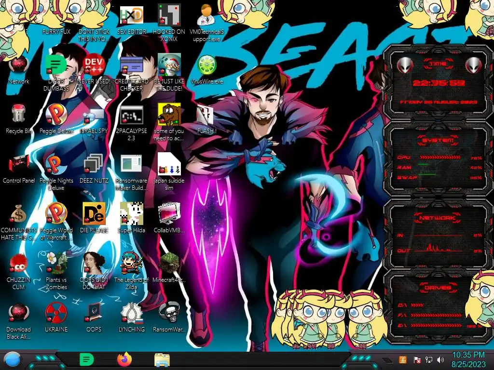Open File Explorer from the taskbar

[162, 360]
